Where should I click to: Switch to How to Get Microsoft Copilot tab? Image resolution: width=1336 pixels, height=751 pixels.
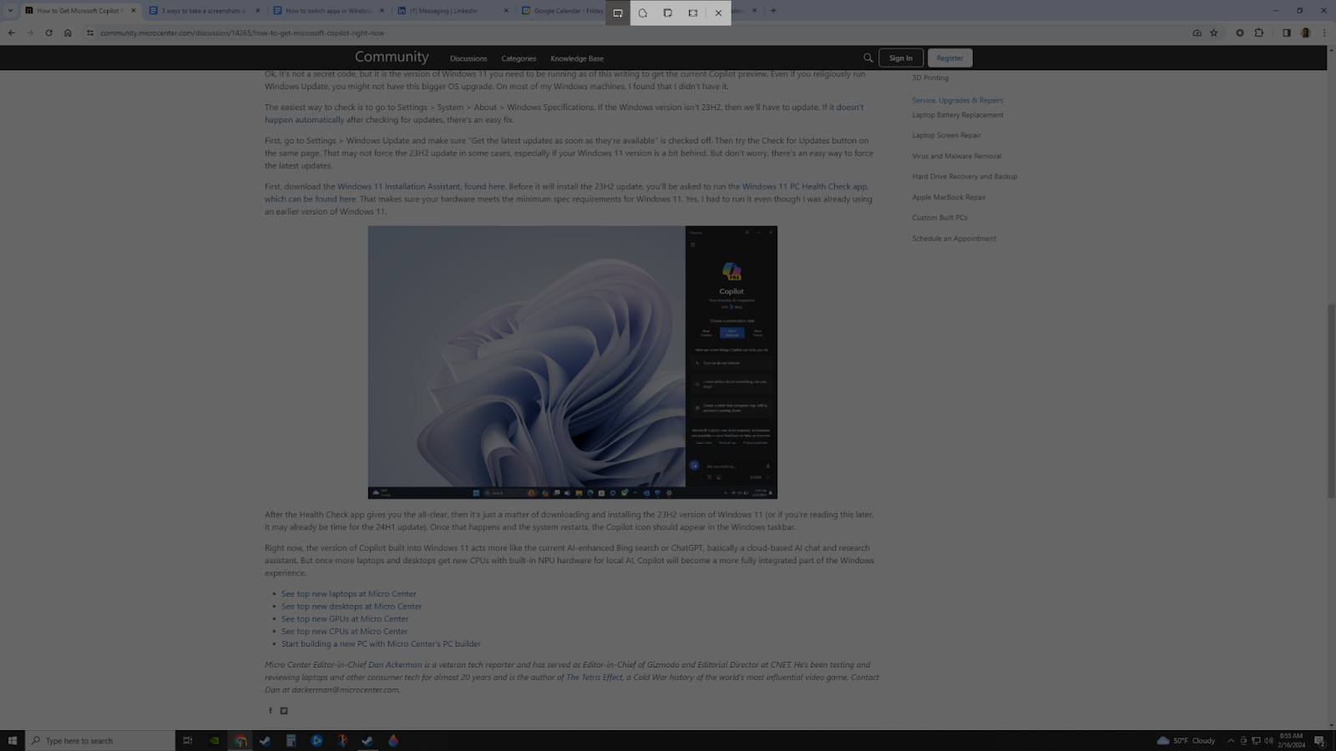[x=79, y=11]
